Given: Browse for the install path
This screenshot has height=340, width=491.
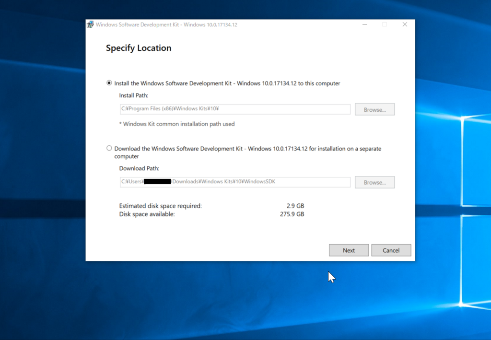Looking at the screenshot, I should [374, 109].
